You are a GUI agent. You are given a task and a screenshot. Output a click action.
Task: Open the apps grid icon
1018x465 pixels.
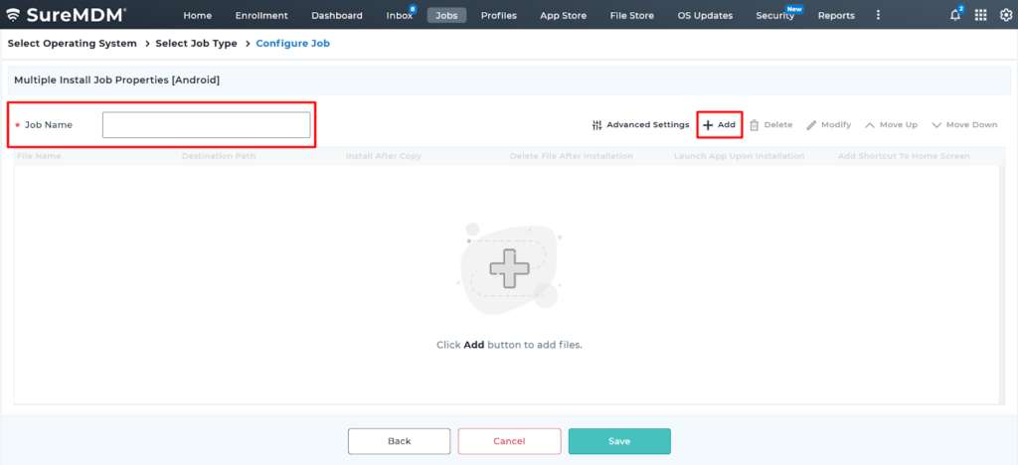[981, 15]
